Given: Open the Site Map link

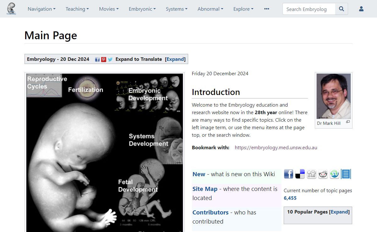Looking at the screenshot, I should (x=205, y=189).
